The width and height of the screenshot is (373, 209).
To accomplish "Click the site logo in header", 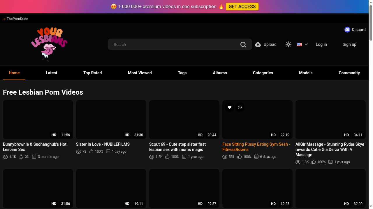I will click(x=49, y=44).
